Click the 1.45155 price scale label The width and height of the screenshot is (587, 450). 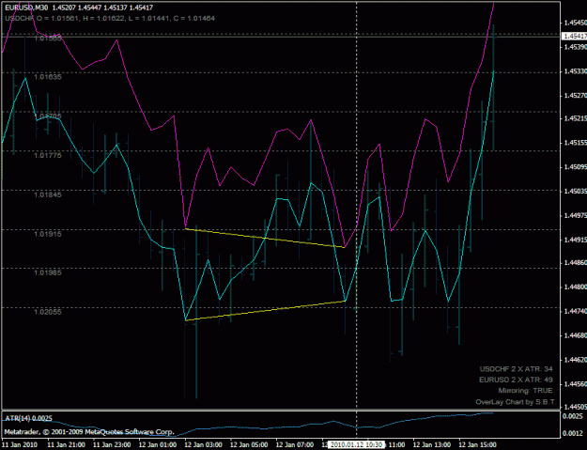(576, 143)
